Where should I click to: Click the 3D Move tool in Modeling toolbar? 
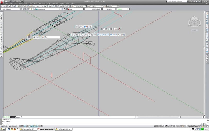pyautogui.click(x=119, y=35)
